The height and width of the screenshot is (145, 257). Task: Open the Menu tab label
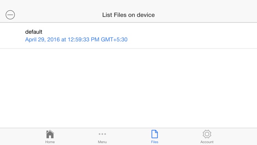click(x=102, y=142)
